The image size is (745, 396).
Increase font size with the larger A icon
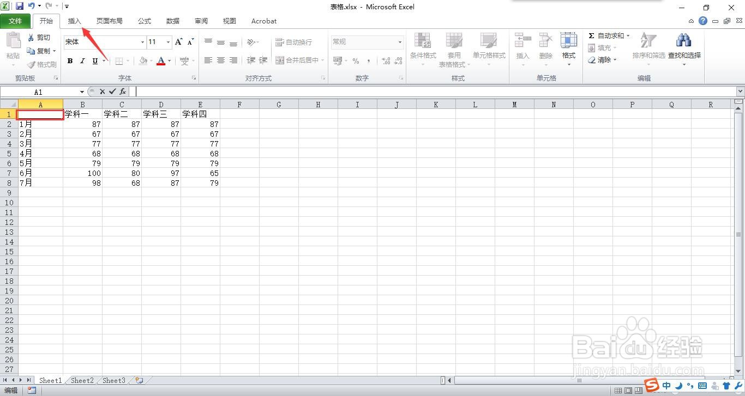point(178,42)
